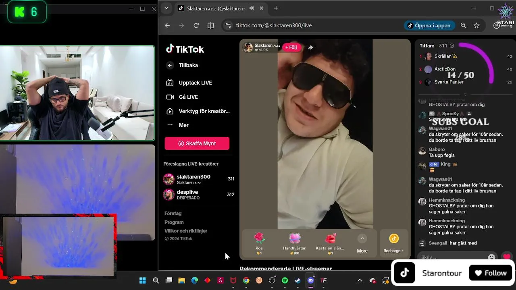The height and width of the screenshot is (290, 516).
Task: Expand More gifts chevron
Action: [x=362, y=238]
